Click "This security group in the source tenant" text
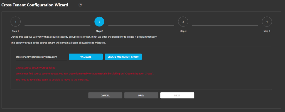The image size is (285, 112). 58,43
